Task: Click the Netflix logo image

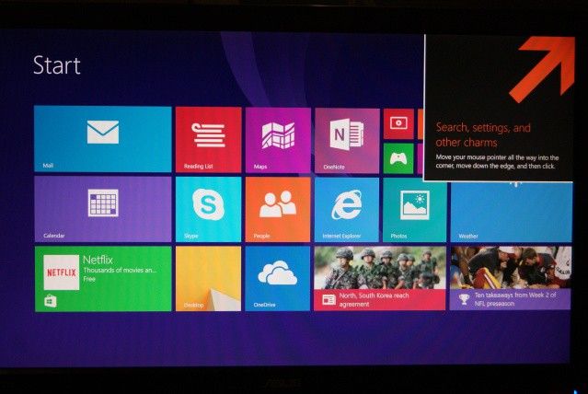Action: click(62, 272)
